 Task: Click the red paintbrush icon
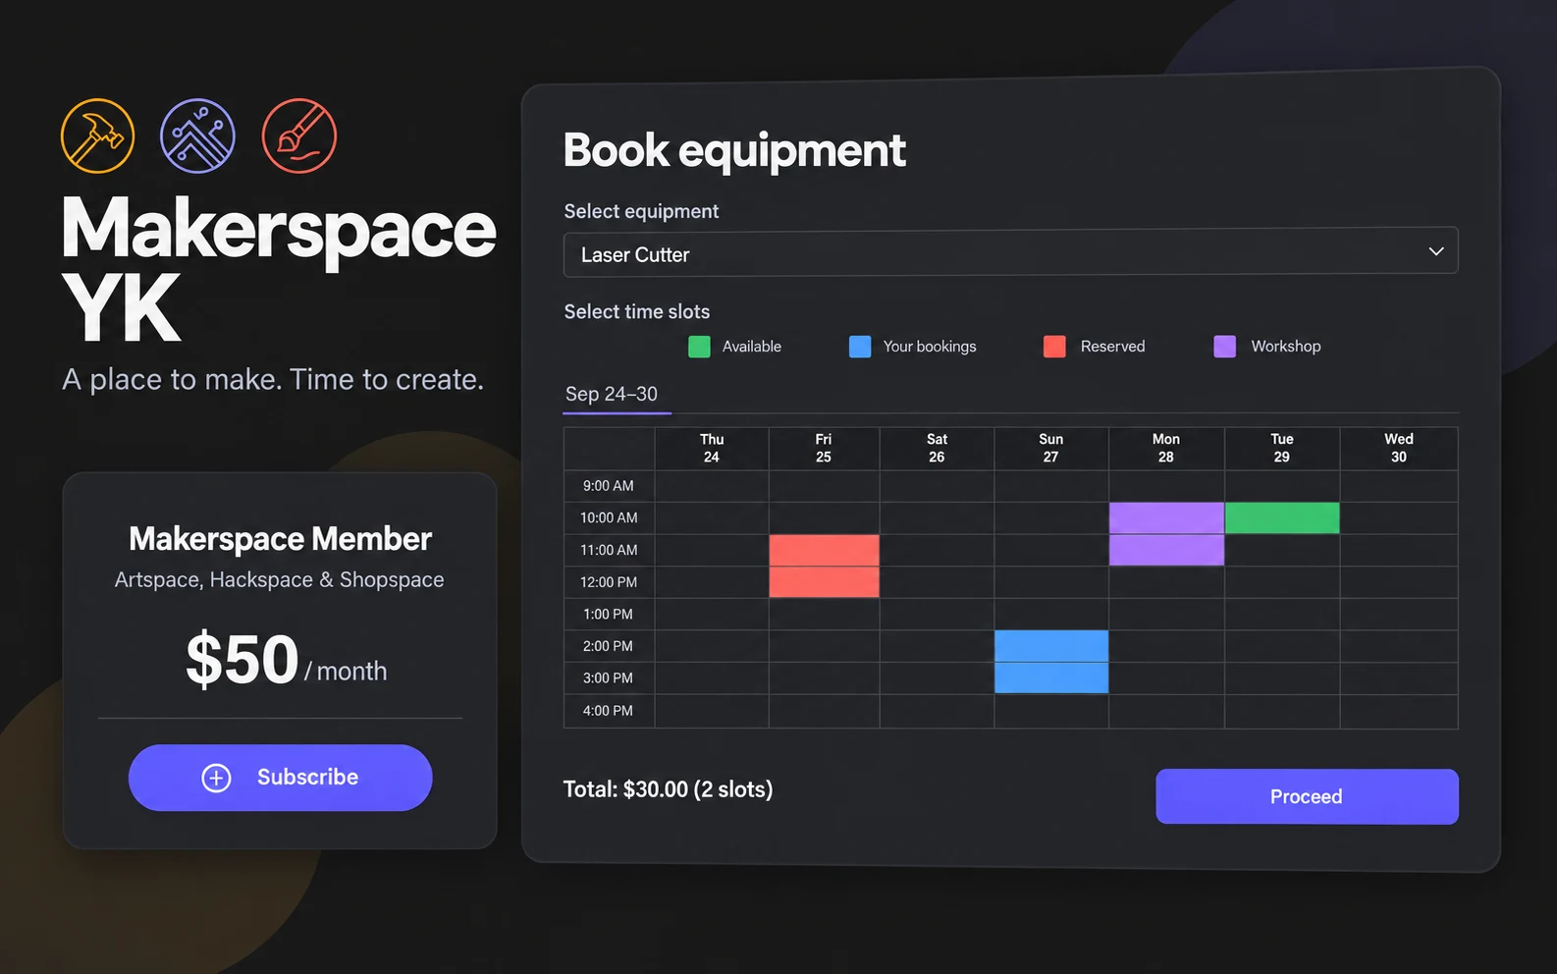click(299, 135)
